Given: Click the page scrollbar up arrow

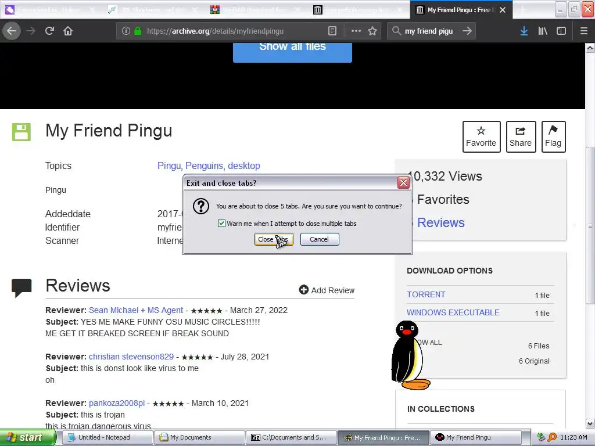Looking at the screenshot, I should click(x=590, y=48).
